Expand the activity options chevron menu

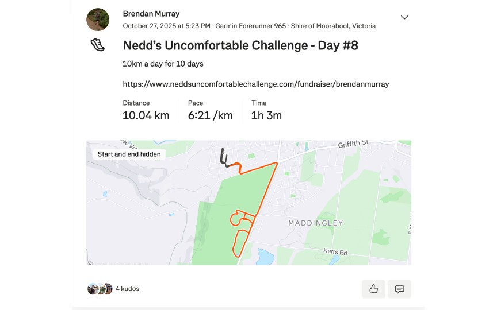pyautogui.click(x=404, y=17)
